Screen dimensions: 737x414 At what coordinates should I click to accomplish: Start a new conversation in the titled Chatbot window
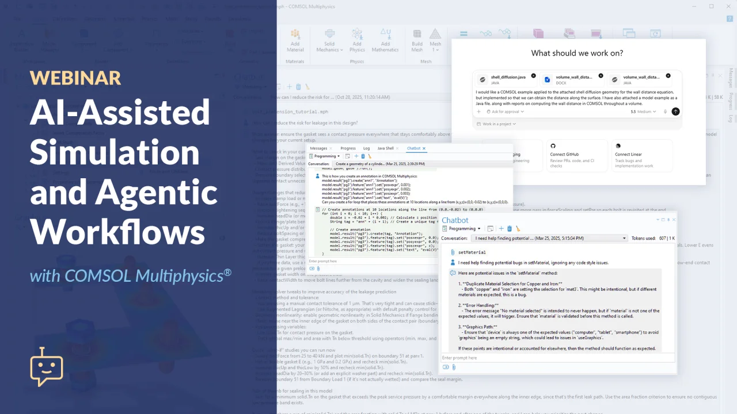point(502,228)
